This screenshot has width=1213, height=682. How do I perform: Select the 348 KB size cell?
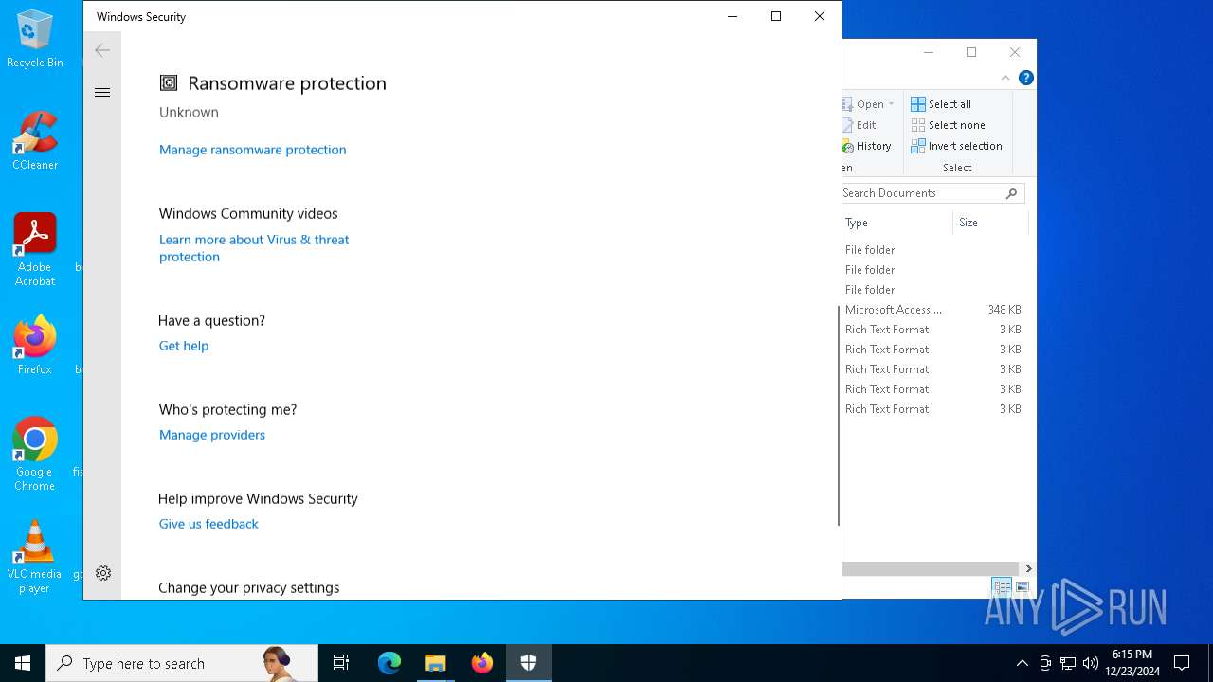tap(1004, 310)
